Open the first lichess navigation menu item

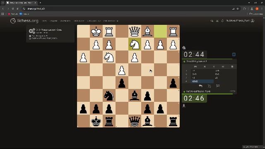coord(44,21)
